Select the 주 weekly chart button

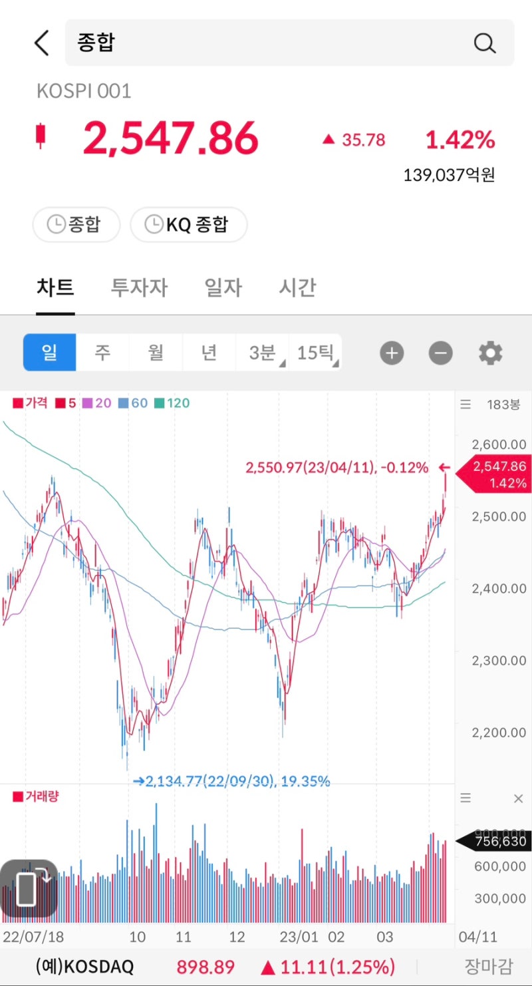click(x=102, y=353)
